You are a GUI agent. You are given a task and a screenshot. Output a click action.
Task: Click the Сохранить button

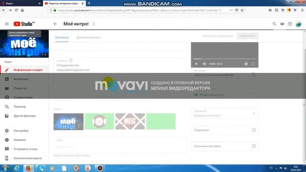click(x=247, y=36)
